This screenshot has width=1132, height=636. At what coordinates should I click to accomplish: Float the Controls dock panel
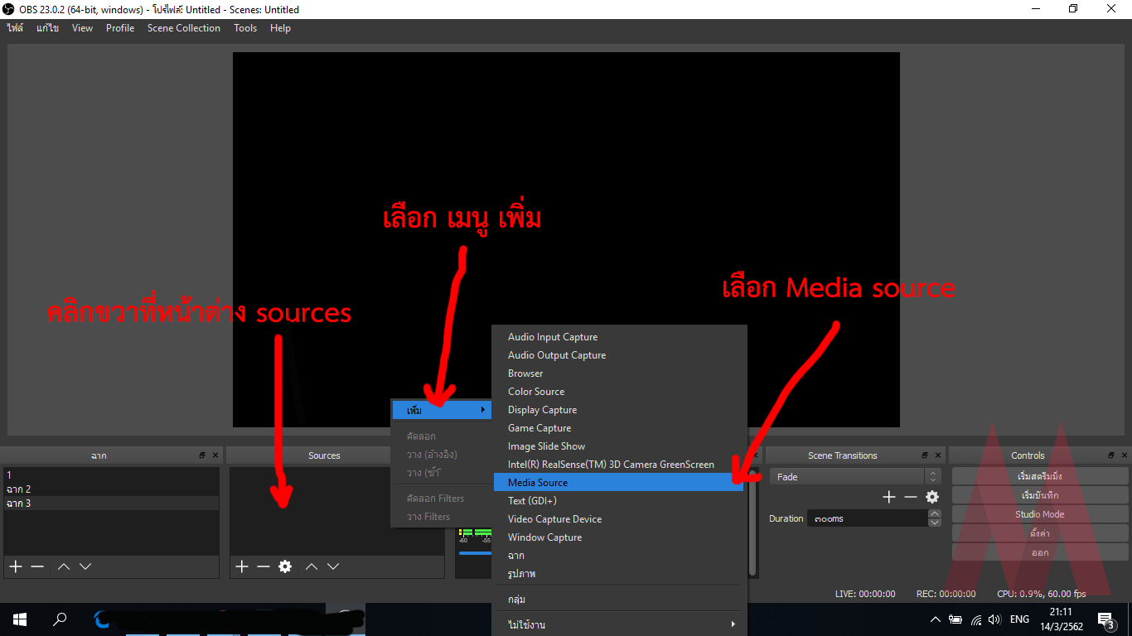[x=1111, y=455]
